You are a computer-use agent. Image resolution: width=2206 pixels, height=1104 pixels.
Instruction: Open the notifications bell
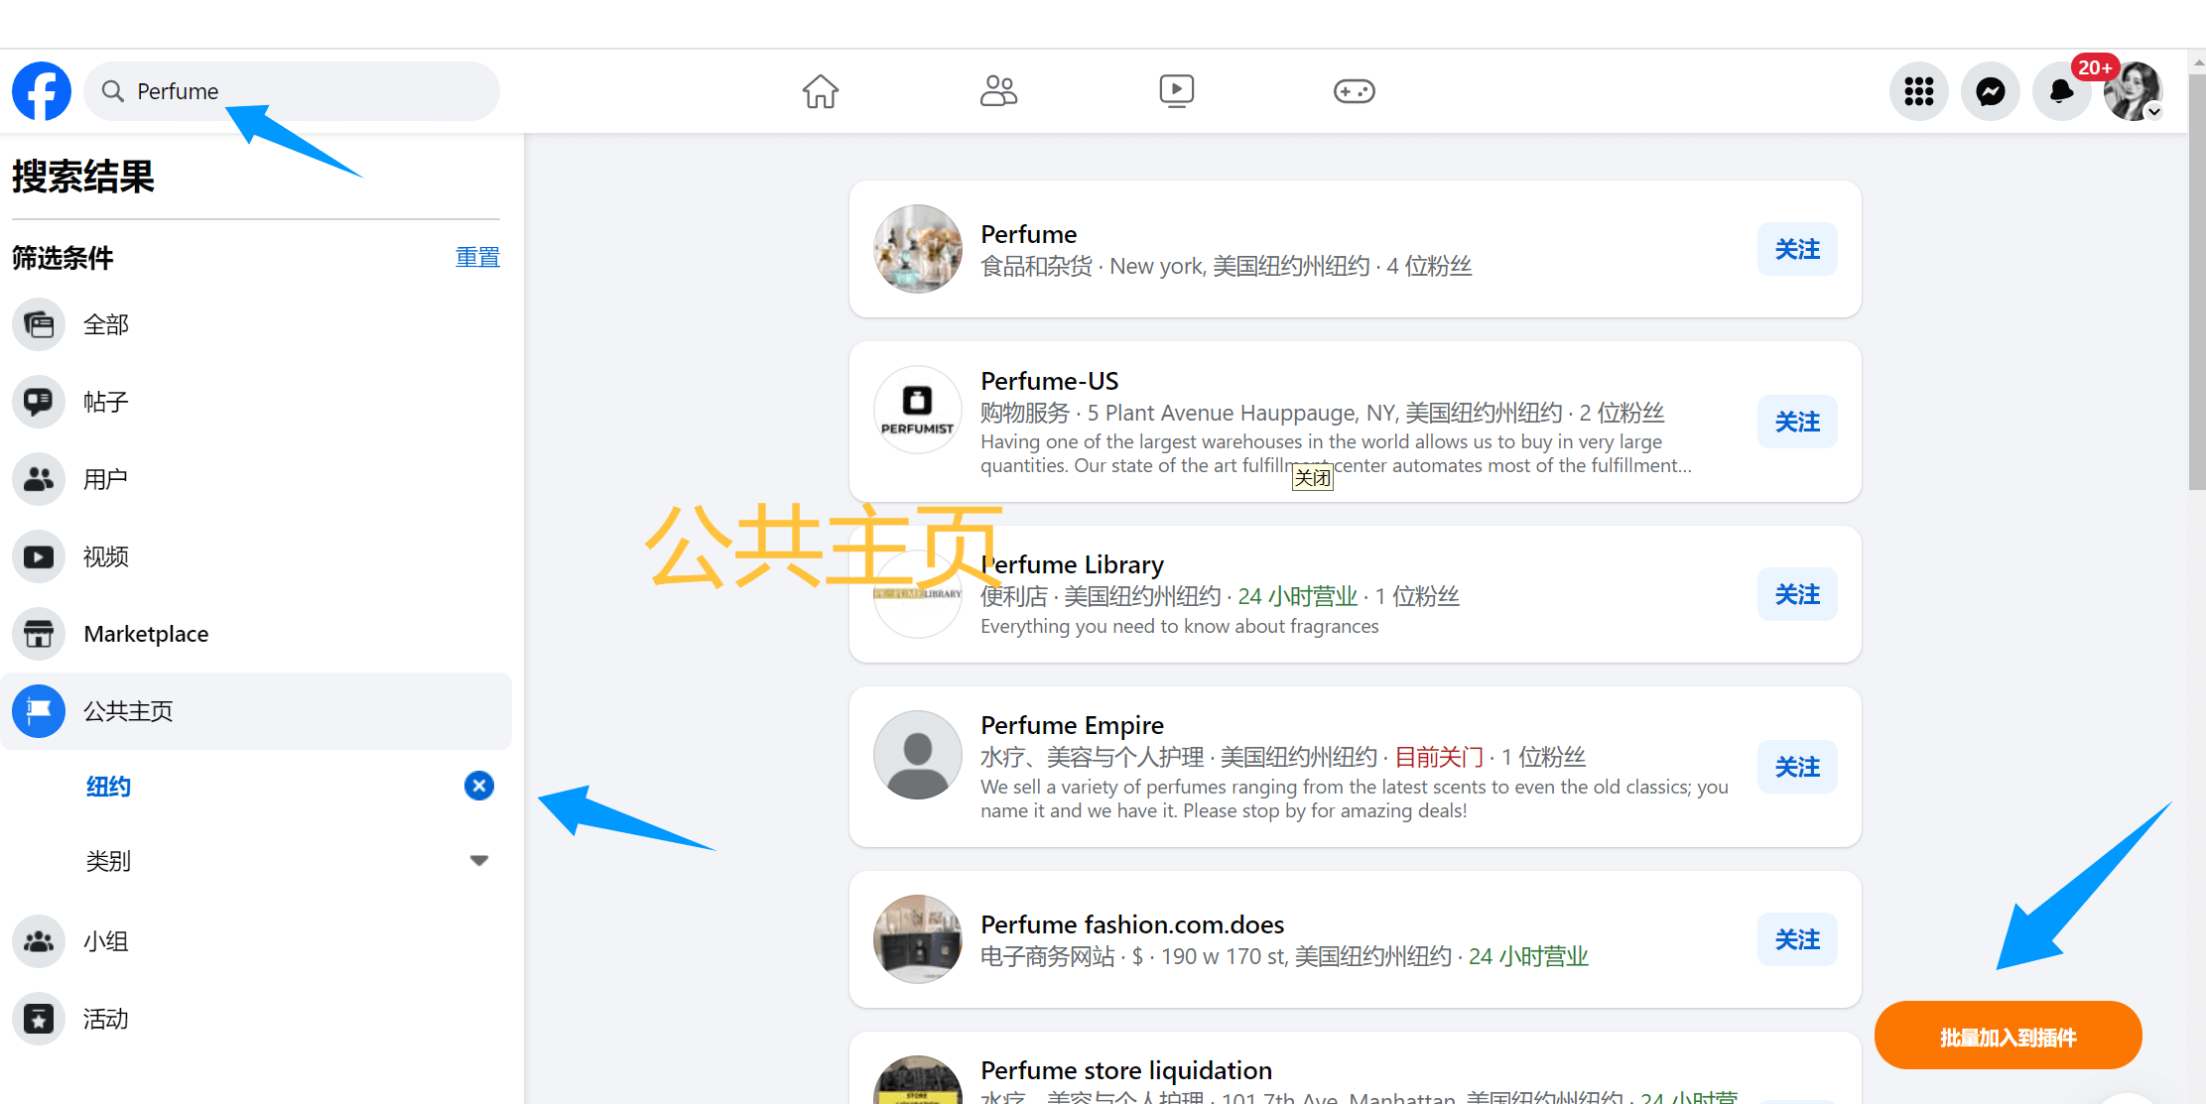click(2062, 91)
